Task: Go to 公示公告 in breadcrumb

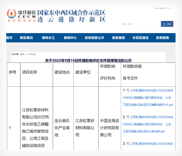Action: [x=32, y=54]
